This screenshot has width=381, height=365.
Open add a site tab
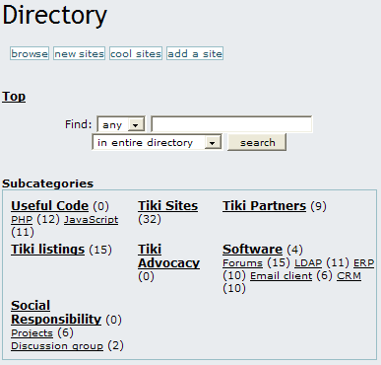point(195,53)
